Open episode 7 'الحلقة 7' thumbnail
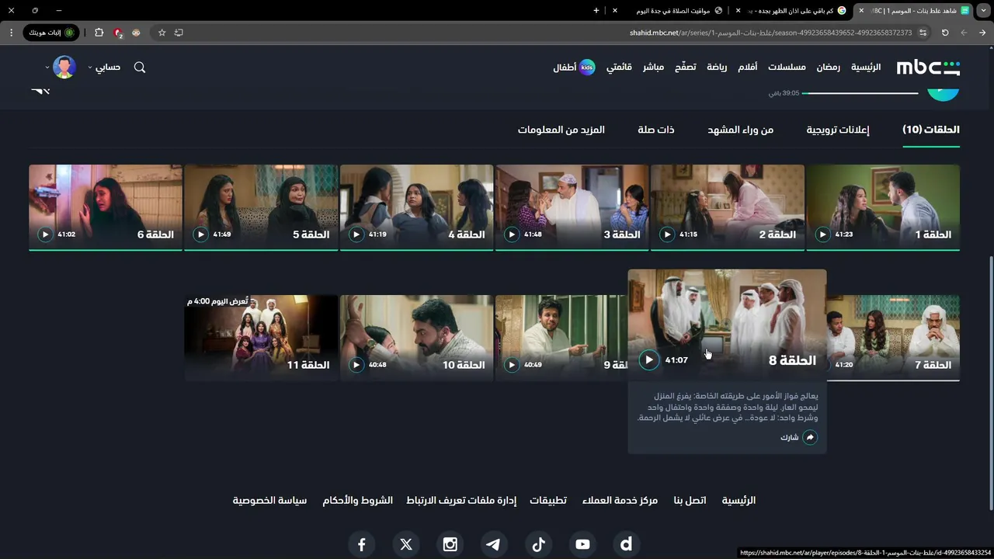 click(893, 338)
